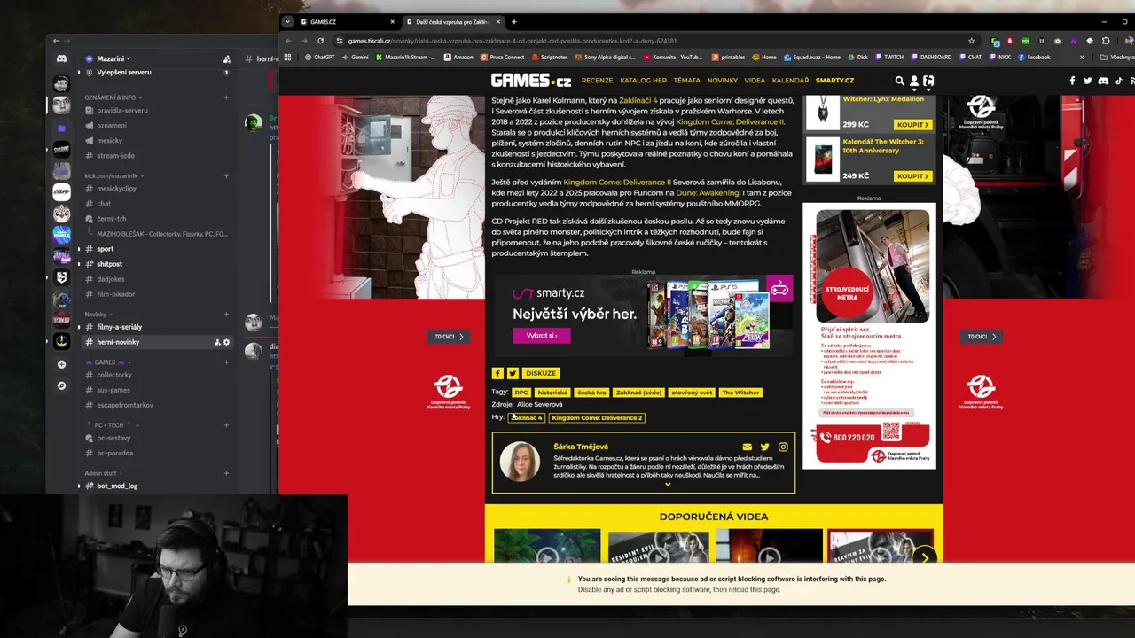The width and height of the screenshot is (1135, 638).
Task: Go back in Chrome browser
Action: [288, 41]
